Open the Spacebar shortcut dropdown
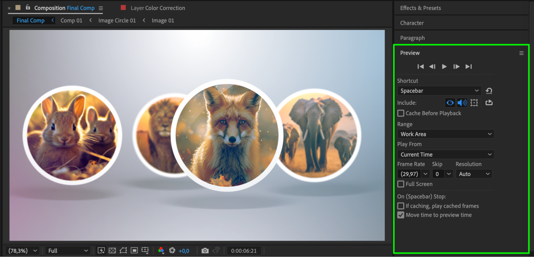Viewport: 534px width, 257px height. [439, 91]
